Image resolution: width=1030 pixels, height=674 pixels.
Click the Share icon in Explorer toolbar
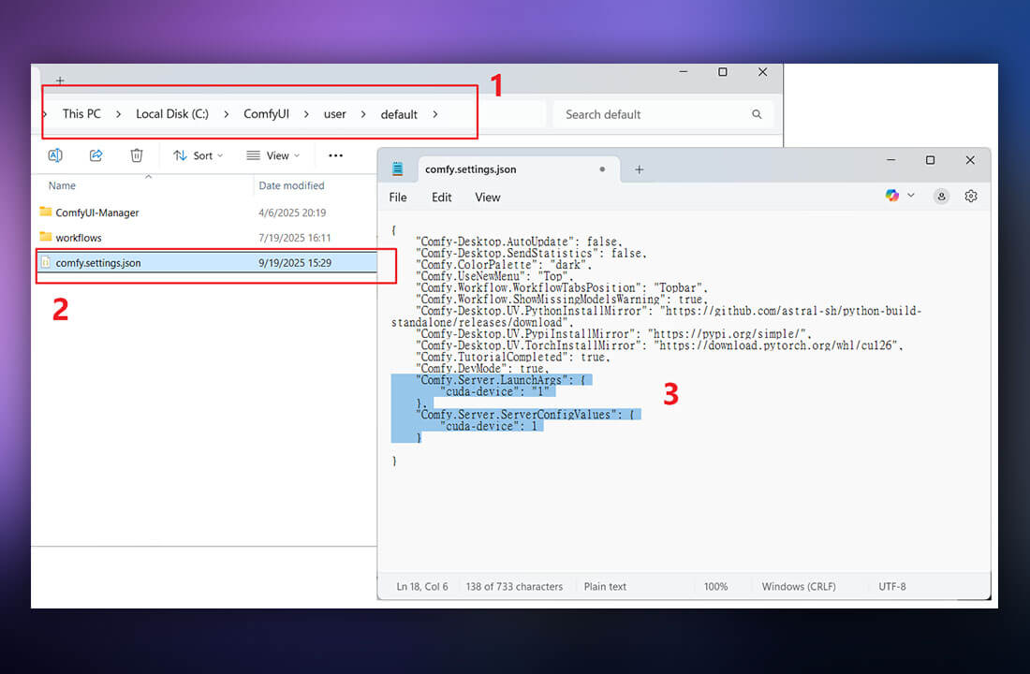tap(96, 155)
